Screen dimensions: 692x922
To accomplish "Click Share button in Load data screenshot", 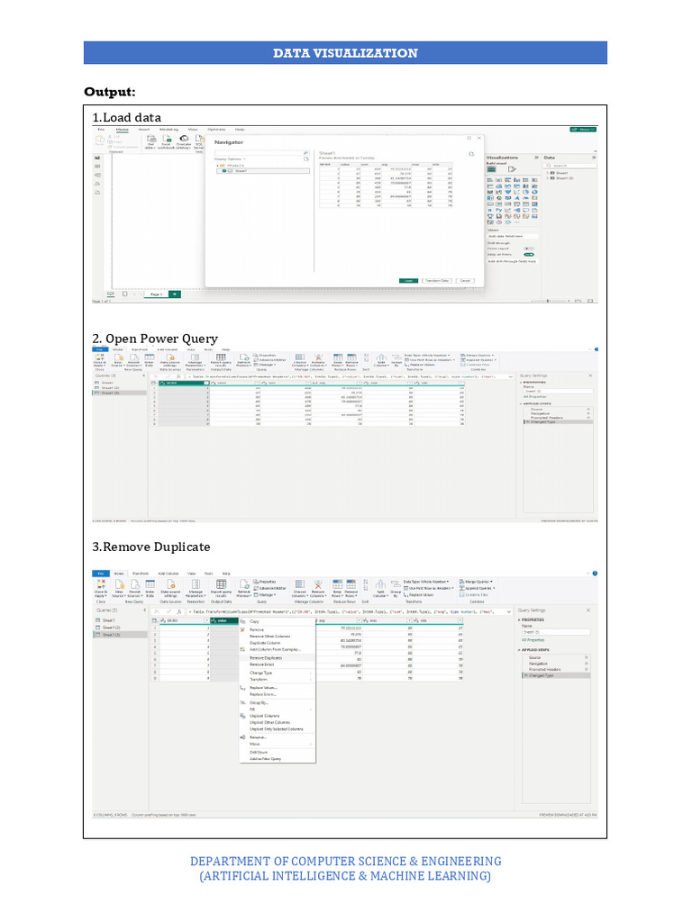I will pyautogui.click(x=583, y=130).
